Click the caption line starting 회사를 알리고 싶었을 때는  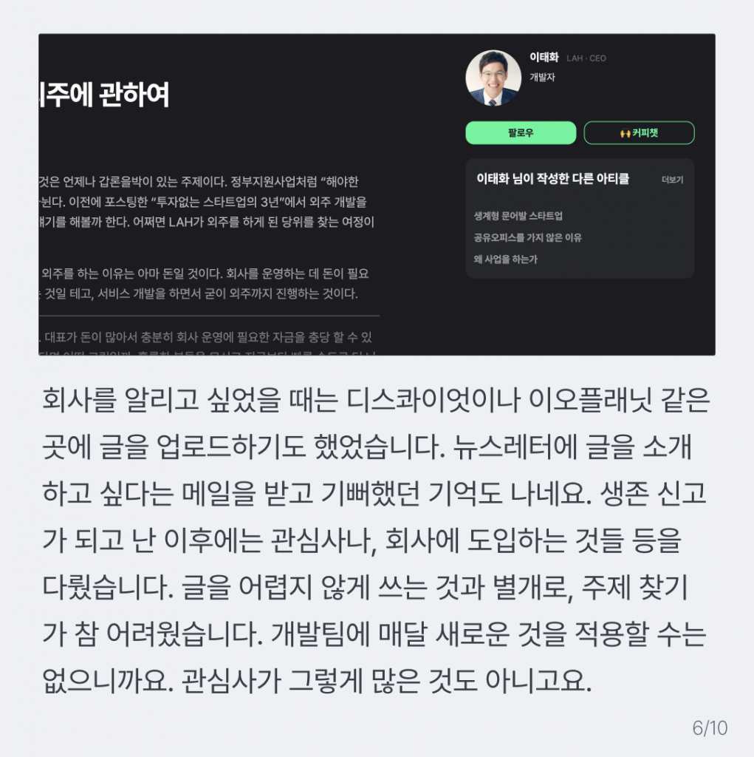click(376, 400)
